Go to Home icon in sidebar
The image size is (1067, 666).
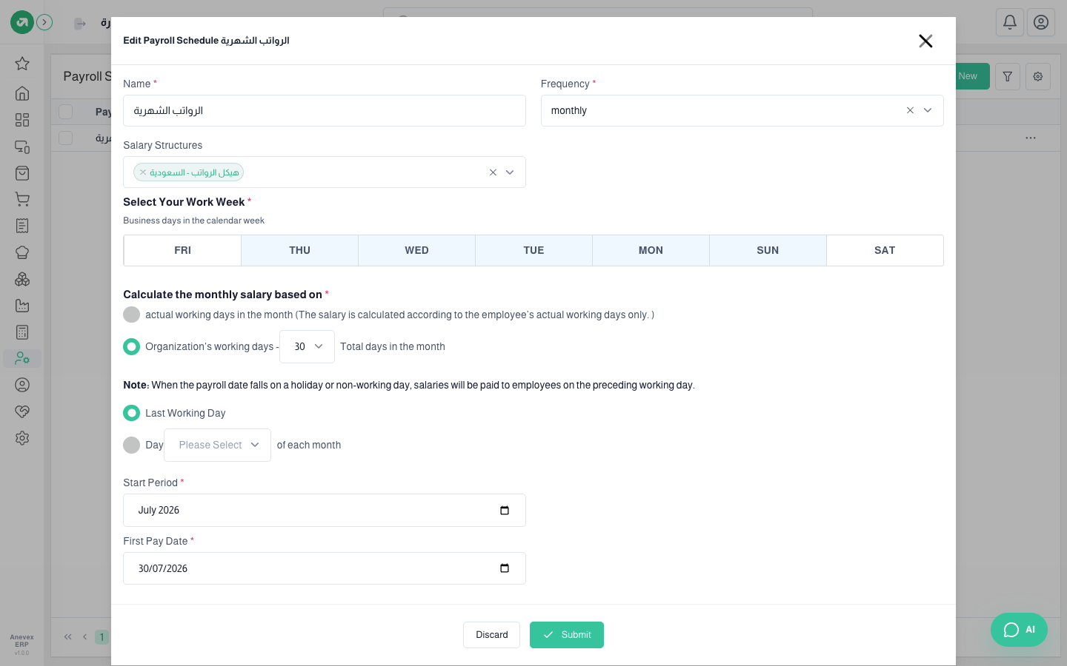(22, 93)
